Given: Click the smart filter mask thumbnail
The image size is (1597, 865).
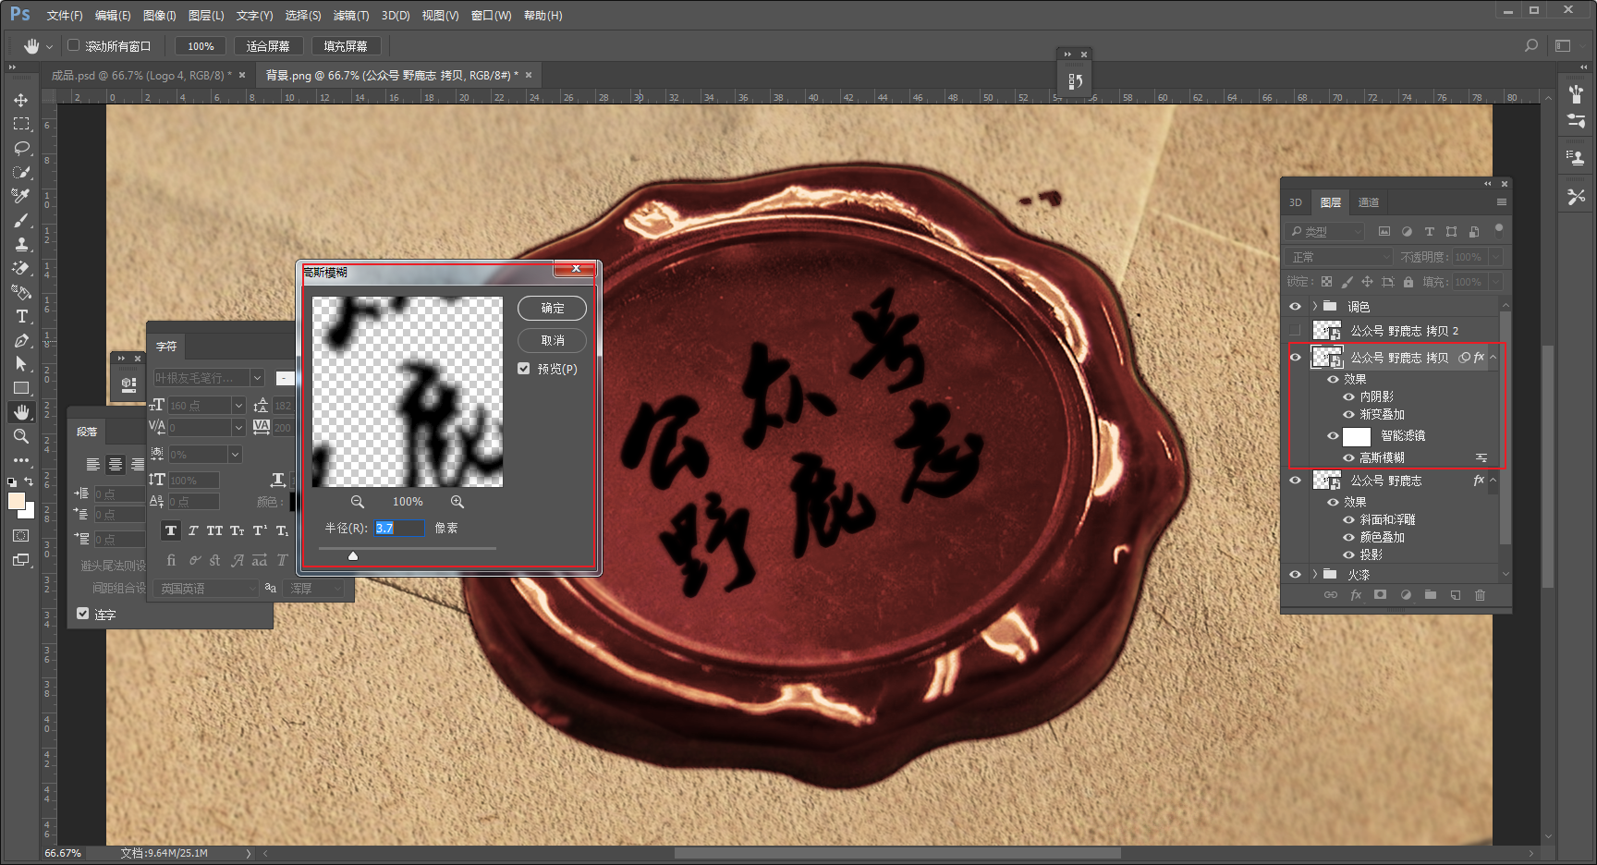Looking at the screenshot, I should (x=1357, y=436).
